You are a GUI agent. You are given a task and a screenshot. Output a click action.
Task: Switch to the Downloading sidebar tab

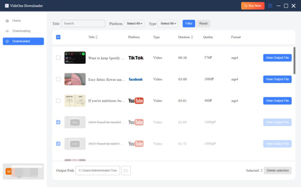[21, 31]
